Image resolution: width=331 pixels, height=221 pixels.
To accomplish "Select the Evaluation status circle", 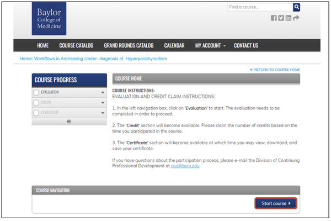I will pyautogui.click(x=36, y=92).
